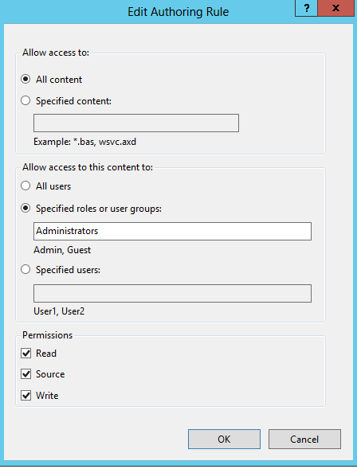Viewport: 357px width, 469px height.
Task: Toggle the Source permission checkbox
Action: click(x=26, y=374)
